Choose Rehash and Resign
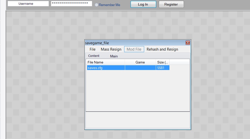250x139 pixels. (x=162, y=49)
